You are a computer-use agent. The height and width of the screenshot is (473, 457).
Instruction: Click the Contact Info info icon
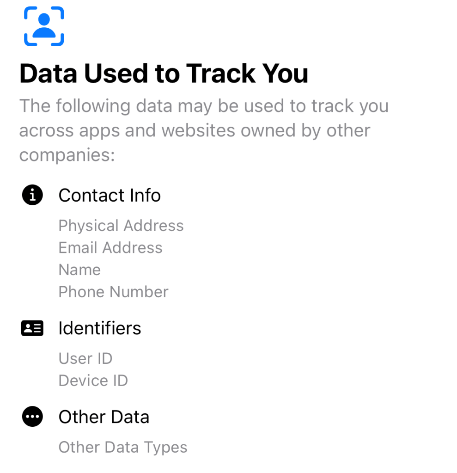coord(32,195)
